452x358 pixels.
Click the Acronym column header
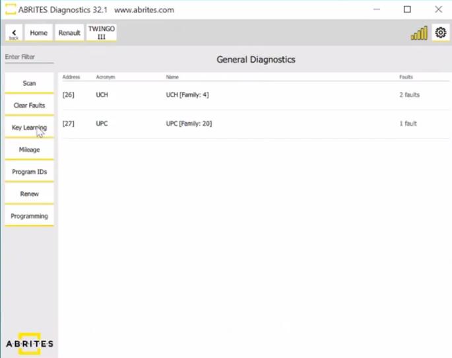coord(106,77)
